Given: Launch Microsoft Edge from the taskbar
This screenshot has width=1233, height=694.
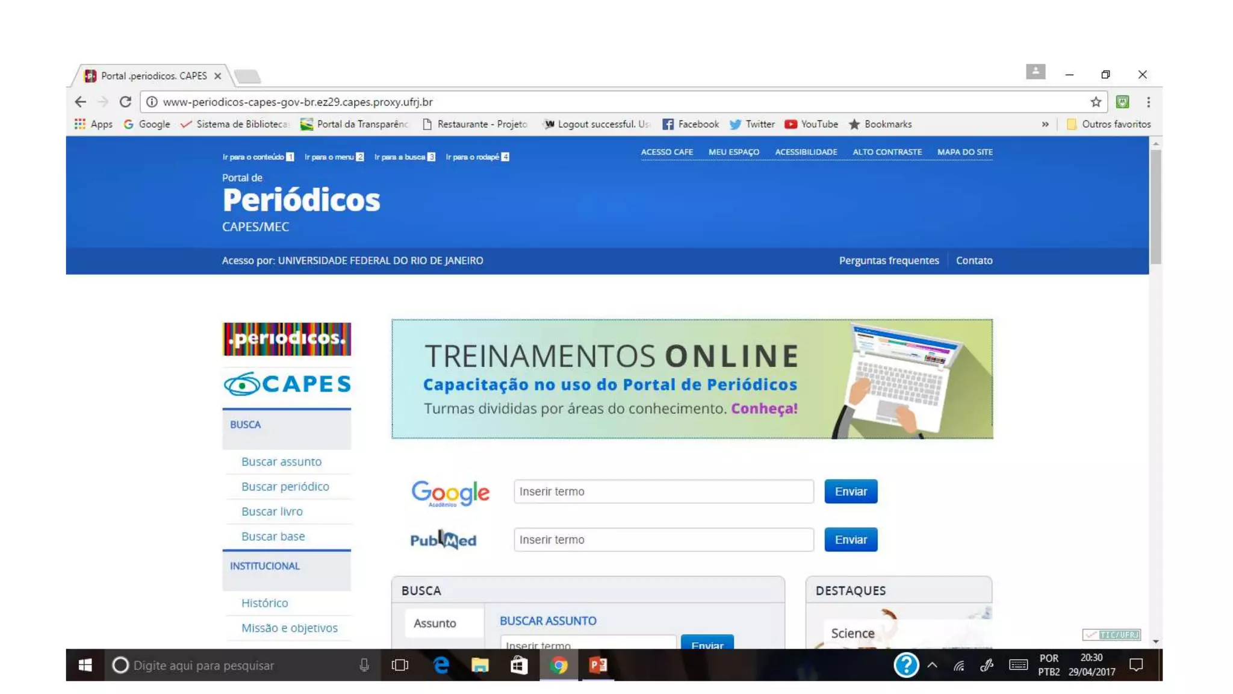Looking at the screenshot, I should [441, 665].
